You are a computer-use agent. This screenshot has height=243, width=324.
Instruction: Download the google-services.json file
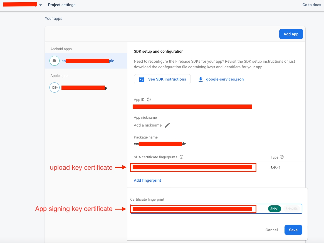pos(225,79)
